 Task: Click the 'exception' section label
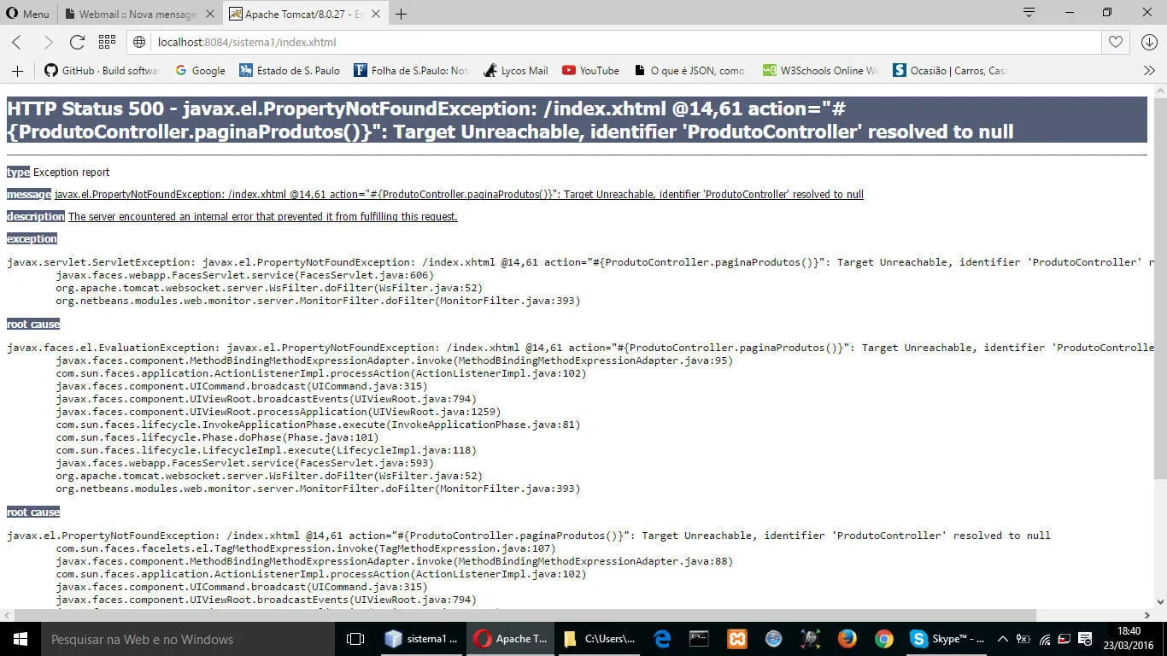tap(32, 239)
